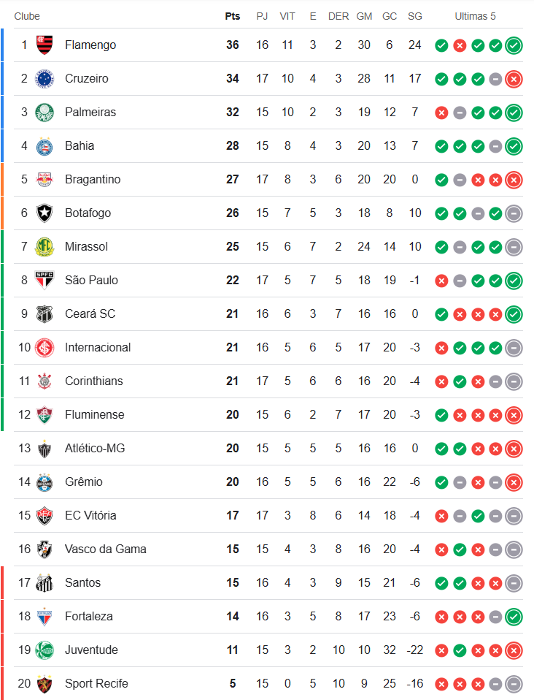Click the Sport Recife club crest icon
Viewport: 534px width, 700px height.
point(45,684)
